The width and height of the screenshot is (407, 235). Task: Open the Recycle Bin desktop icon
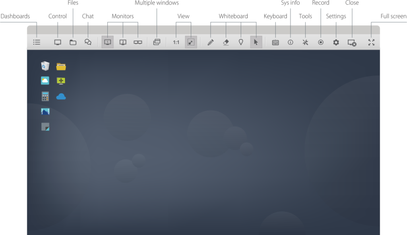click(45, 66)
